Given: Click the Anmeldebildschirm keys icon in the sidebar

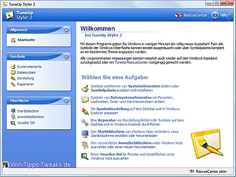Looking at the screenshot, I should pyautogui.click(x=13, y=117).
